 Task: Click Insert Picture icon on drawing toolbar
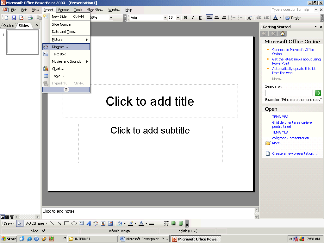(x=110, y=223)
